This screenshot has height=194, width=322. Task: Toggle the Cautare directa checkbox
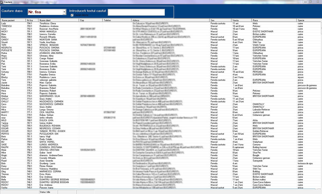coord(72,15)
